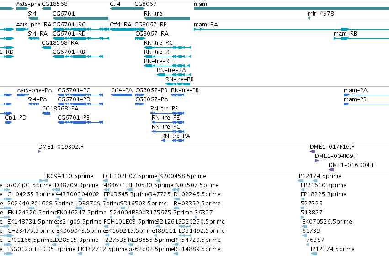389x256 pixels.
Task: Click the IP12374.5prime EST label
Action: click(333, 249)
